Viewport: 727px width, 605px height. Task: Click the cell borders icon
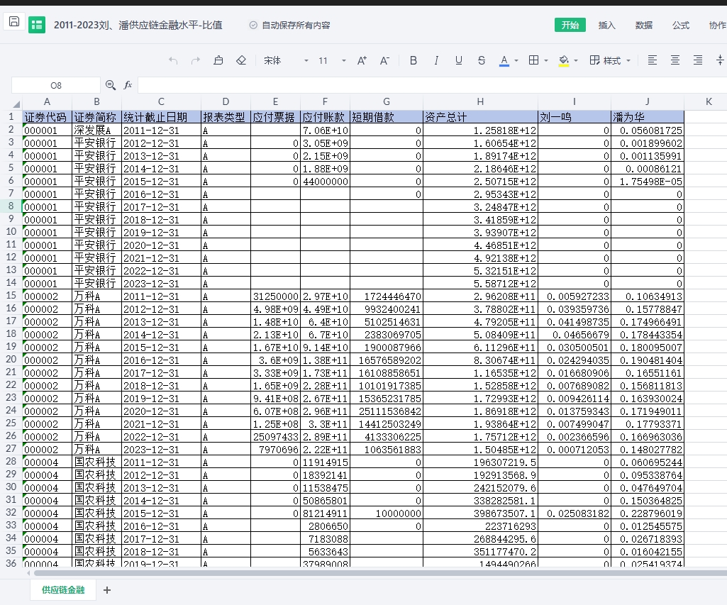click(533, 60)
